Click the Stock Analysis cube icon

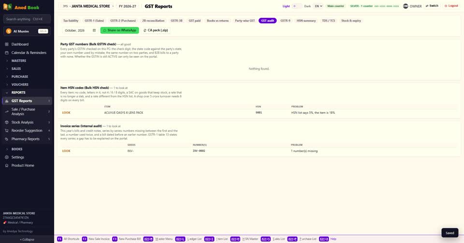tap(6, 122)
